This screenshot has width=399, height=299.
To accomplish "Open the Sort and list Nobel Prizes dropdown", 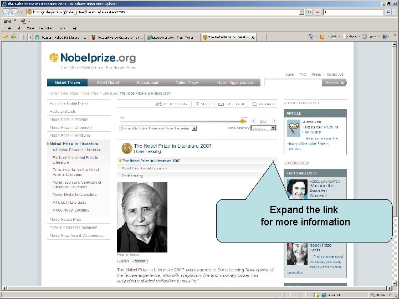I will pos(158,128).
